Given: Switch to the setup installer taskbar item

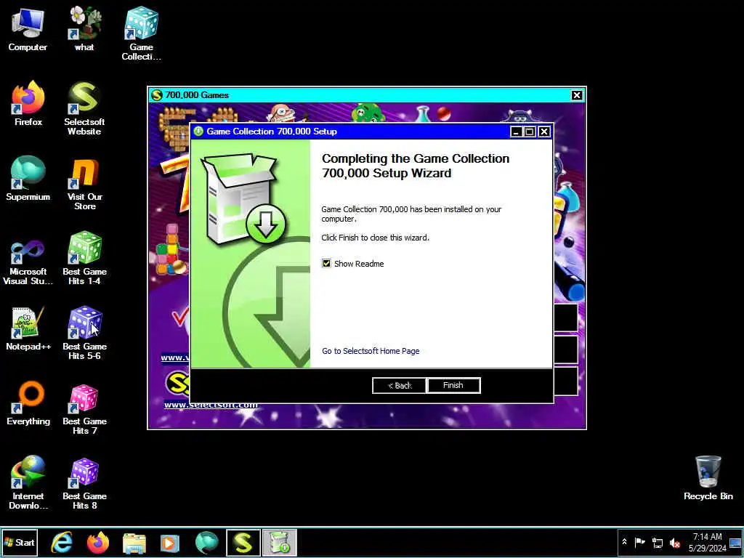Looking at the screenshot, I should [280, 542].
